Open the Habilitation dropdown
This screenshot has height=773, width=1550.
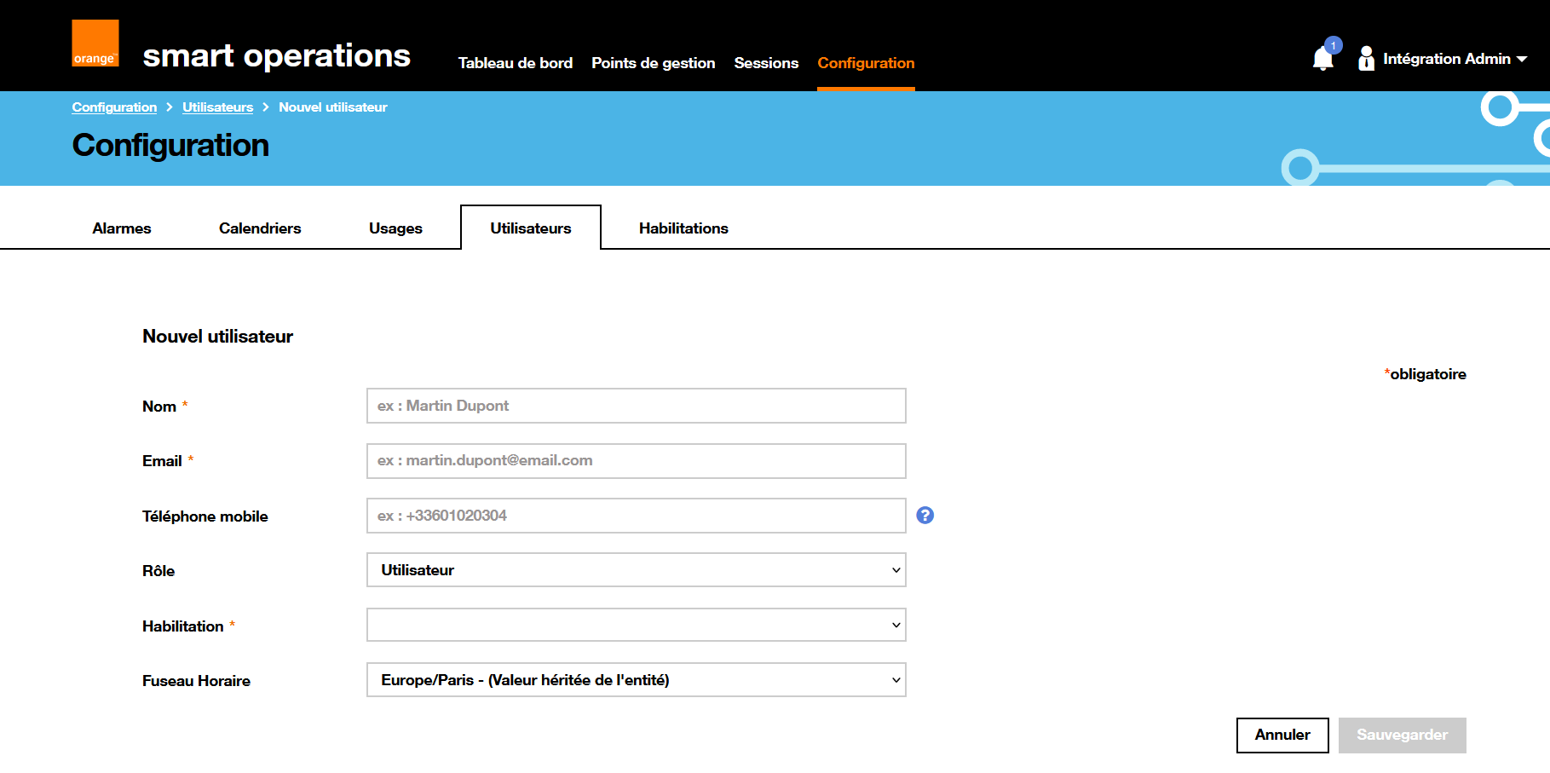pos(636,625)
